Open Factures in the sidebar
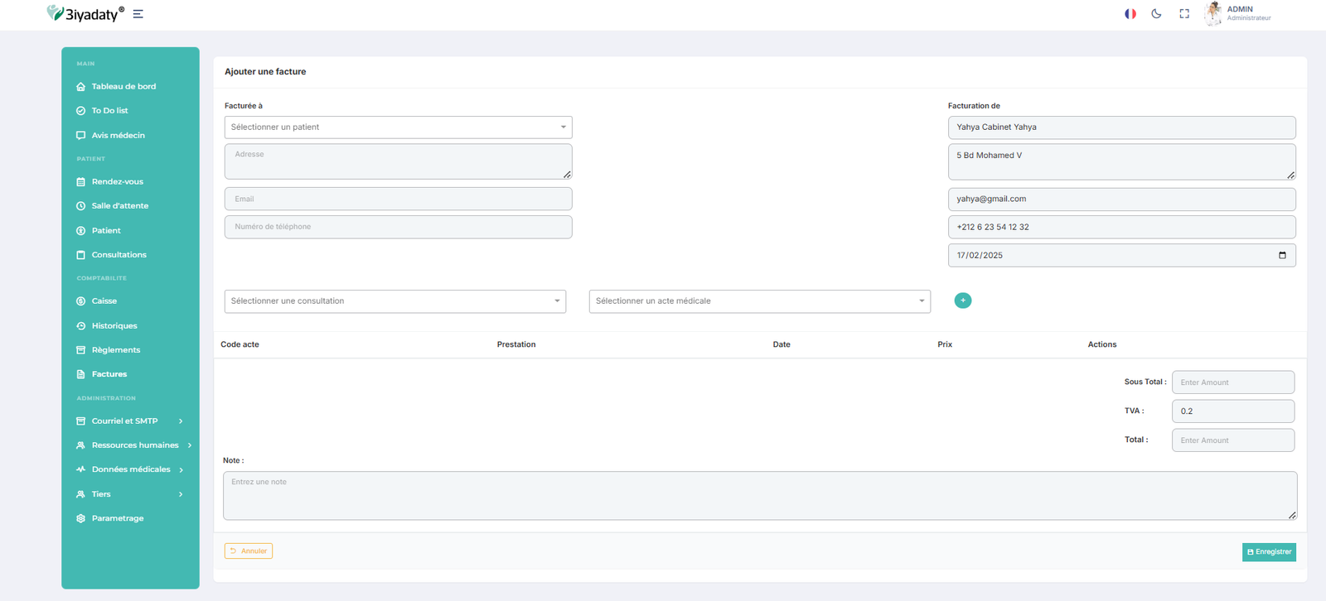Screen dimensions: 1326x601 109,374
